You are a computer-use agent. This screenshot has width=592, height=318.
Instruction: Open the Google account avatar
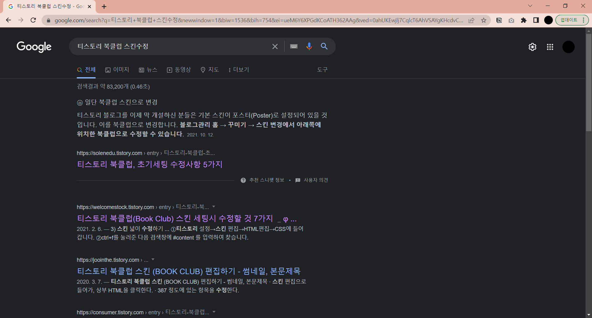569,47
